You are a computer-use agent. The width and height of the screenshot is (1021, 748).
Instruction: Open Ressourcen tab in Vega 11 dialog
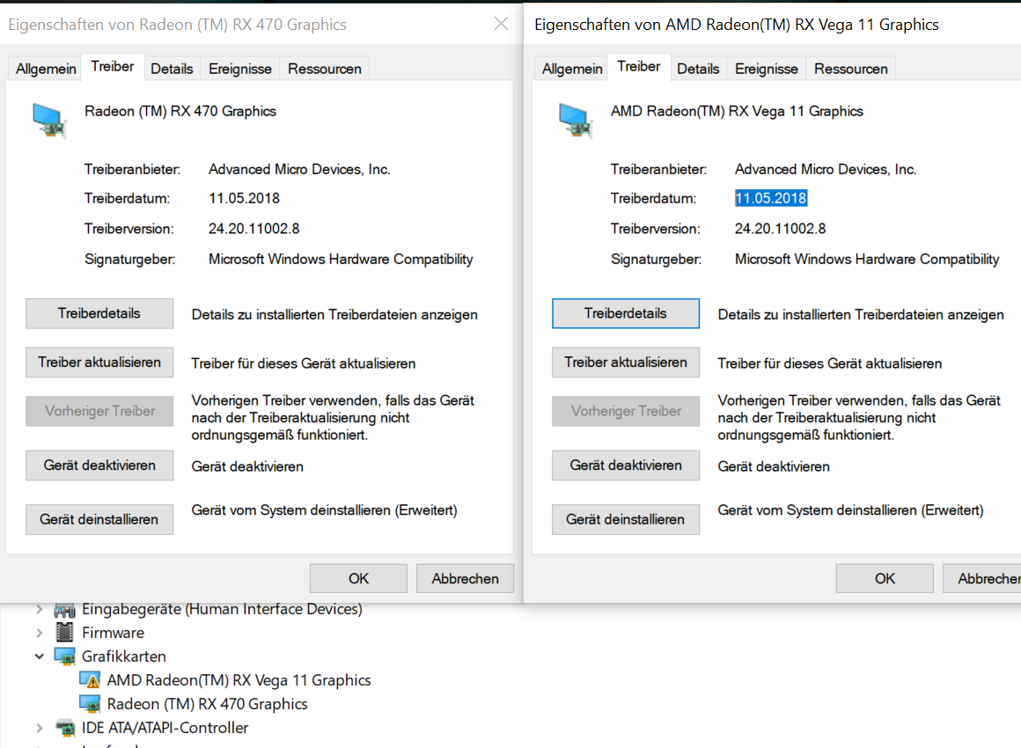tap(850, 69)
